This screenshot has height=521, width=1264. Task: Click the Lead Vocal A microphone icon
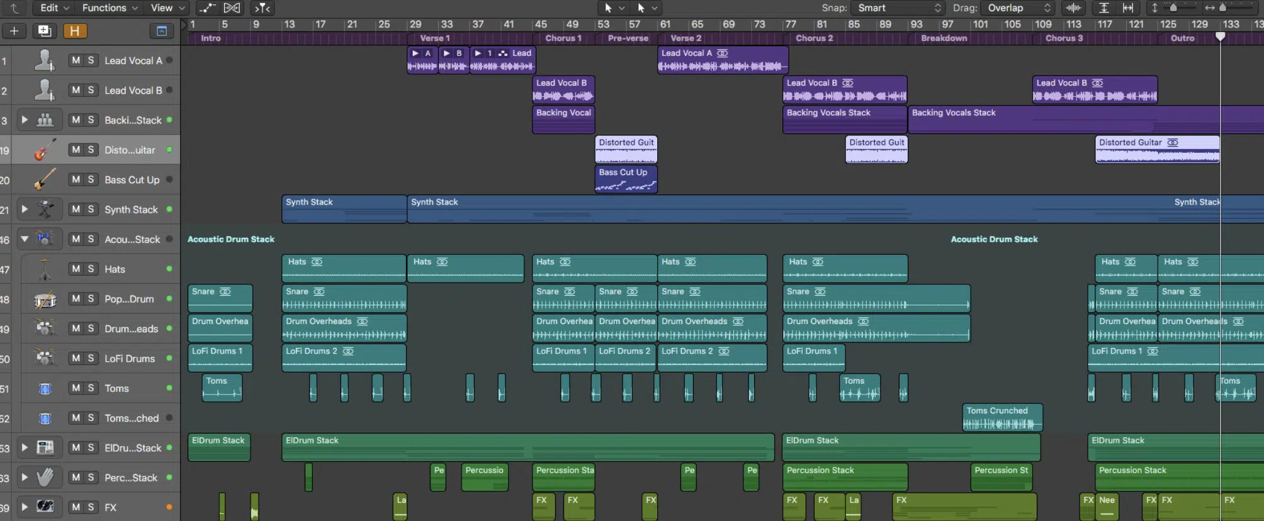[x=44, y=60]
